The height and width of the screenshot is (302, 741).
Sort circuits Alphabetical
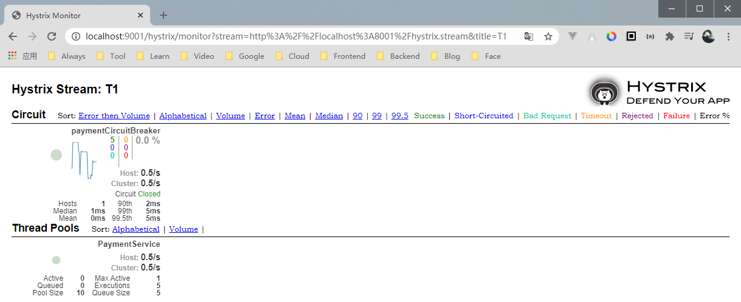point(183,116)
